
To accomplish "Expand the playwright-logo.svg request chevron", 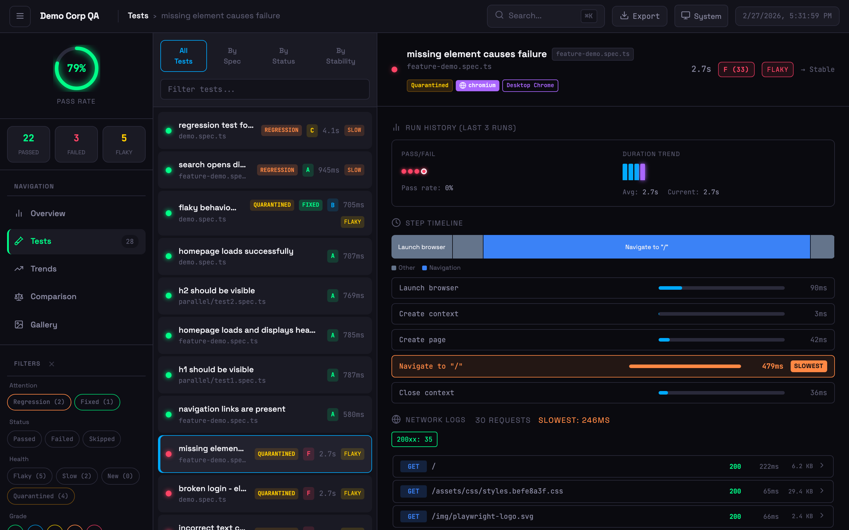I will point(822,516).
